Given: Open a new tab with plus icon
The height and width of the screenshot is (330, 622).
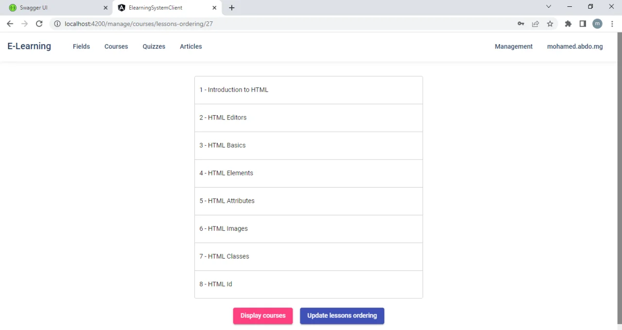Looking at the screenshot, I should click(x=232, y=8).
